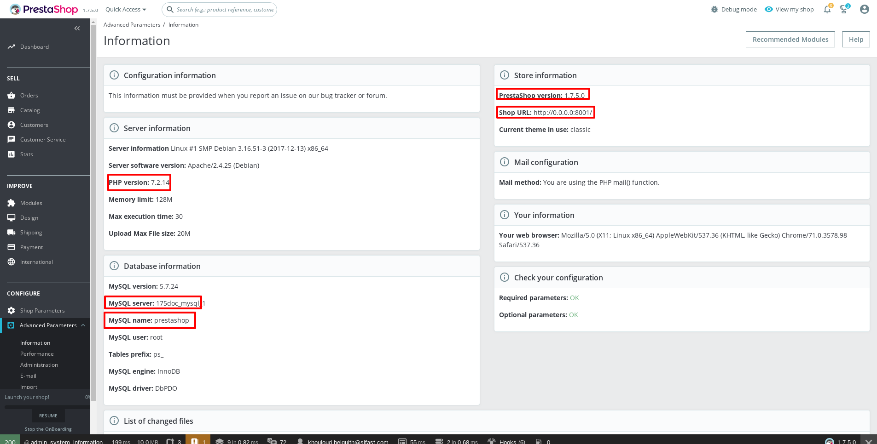Select E-mail submenu item
This screenshot has width=877, height=444.
pos(28,376)
